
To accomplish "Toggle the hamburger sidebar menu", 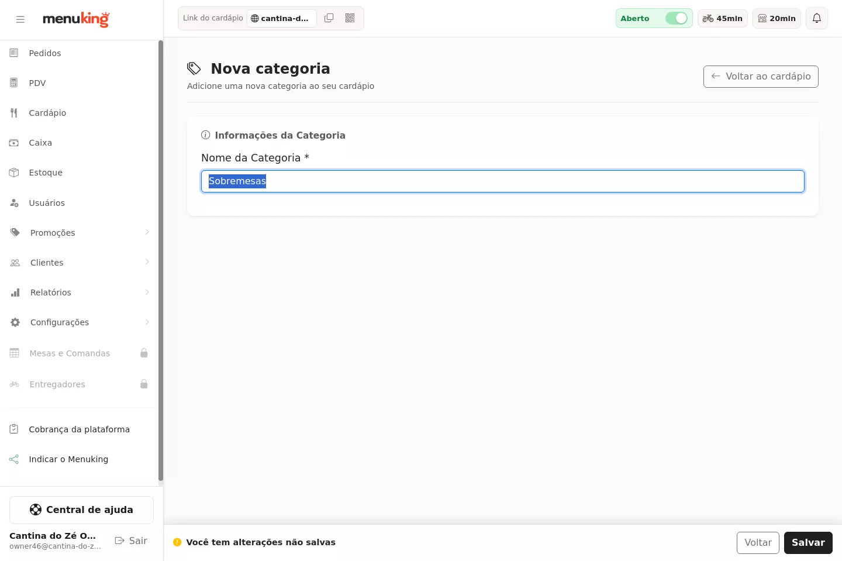I will [20, 19].
